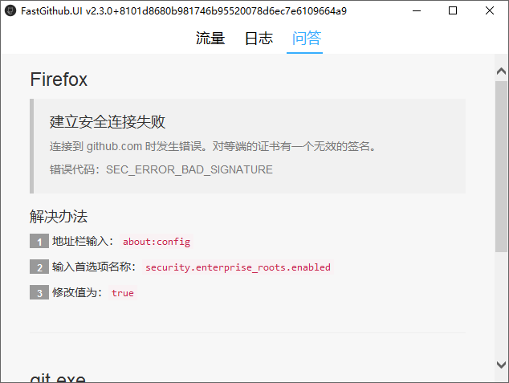Click the SEC_ERROR_BAD_SIGNATURE error code line
This screenshot has height=383, width=509.
click(161, 169)
